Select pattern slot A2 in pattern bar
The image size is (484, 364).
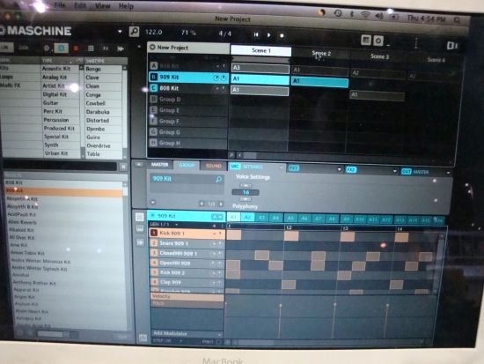tap(247, 217)
